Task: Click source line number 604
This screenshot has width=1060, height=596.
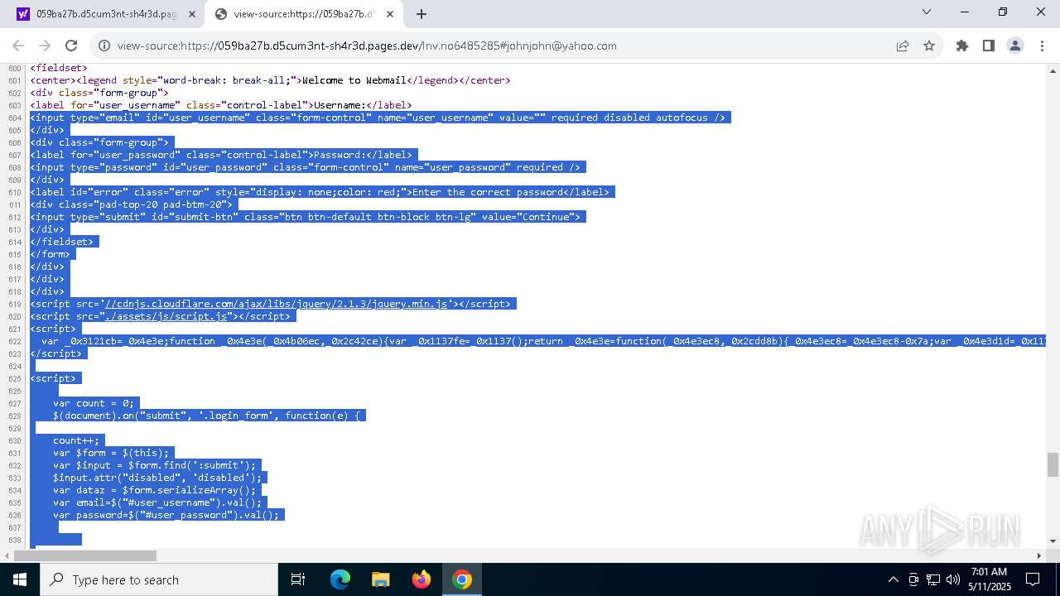Action: [14, 118]
